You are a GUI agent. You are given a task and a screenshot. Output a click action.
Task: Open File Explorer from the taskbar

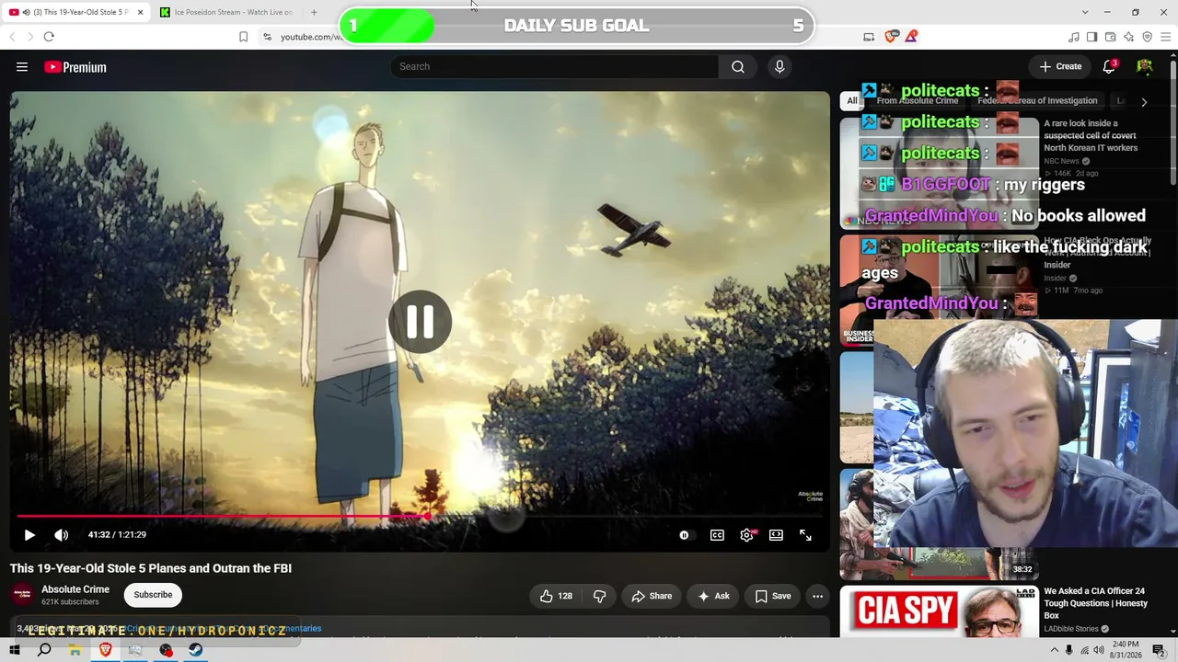tap(75, 650)
